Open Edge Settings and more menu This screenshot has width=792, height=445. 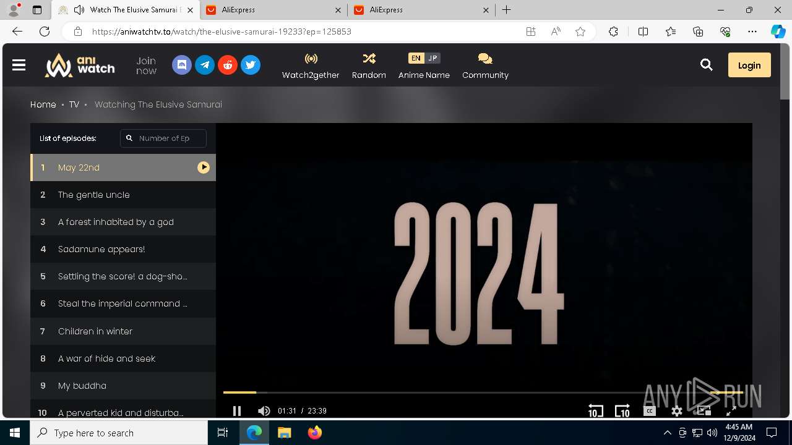(x=752, y=32)
